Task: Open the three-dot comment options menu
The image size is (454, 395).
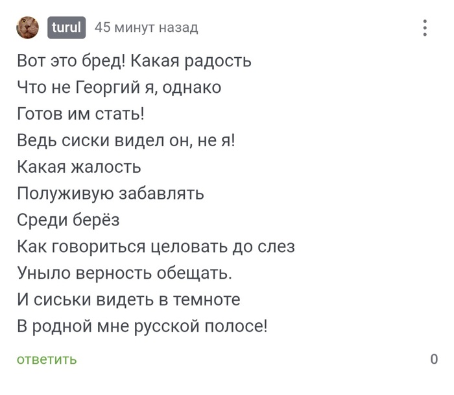Action: tap(425, 28)
